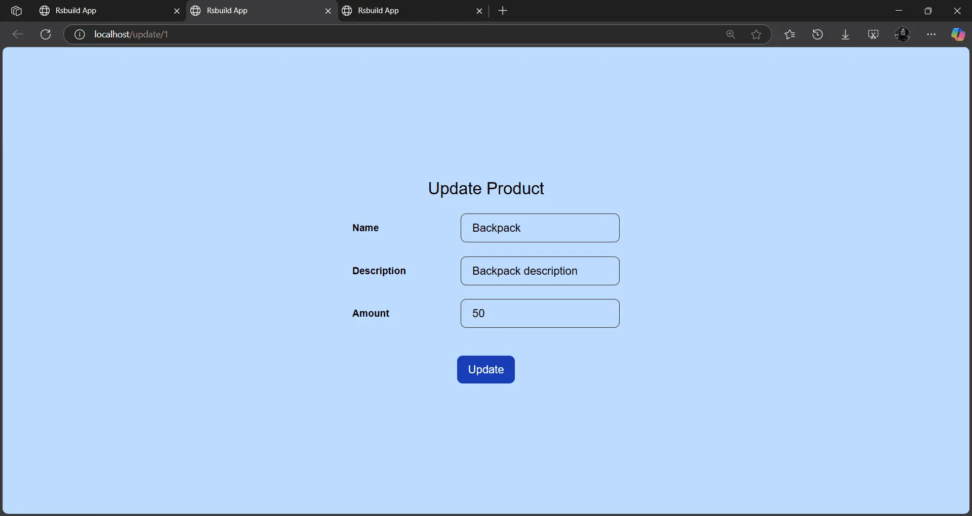The height and width of the screenshot is (516, 972).
Task: Click the Amount label
Action: 371,313
